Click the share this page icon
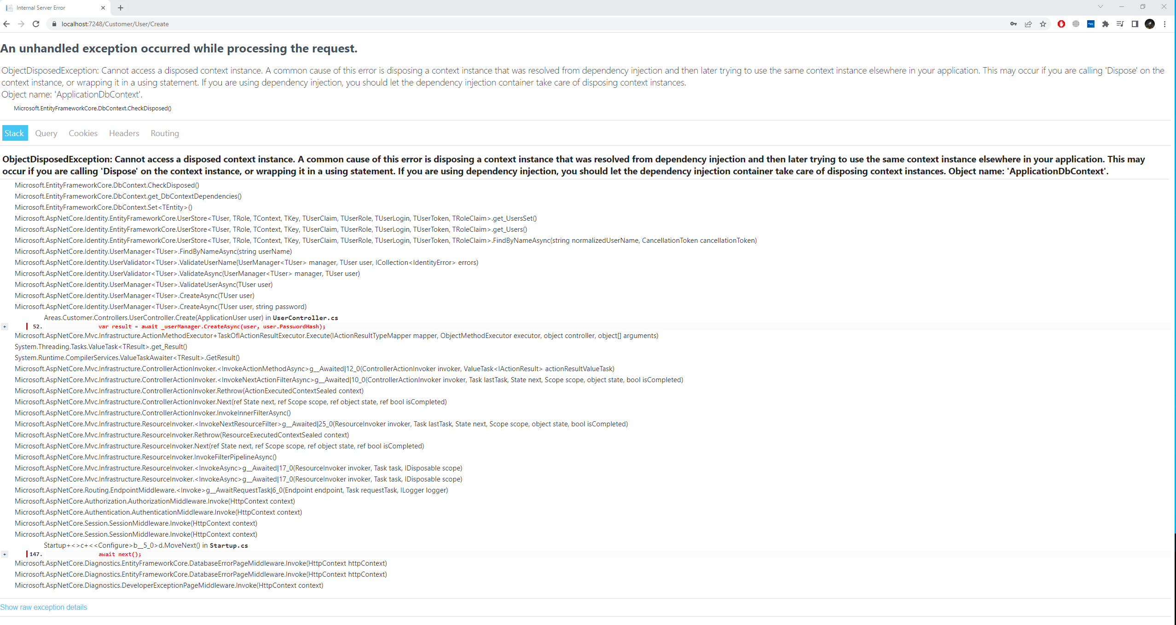Image resolution: width=1176 pixels, height=625 pixels. (1028, 24)
